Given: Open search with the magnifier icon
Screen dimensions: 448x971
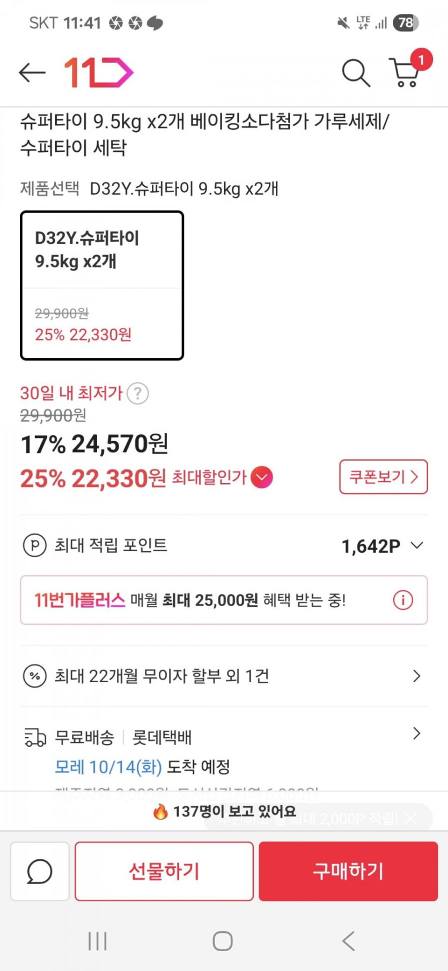Looking at the screenshot, I should point(356,72).
